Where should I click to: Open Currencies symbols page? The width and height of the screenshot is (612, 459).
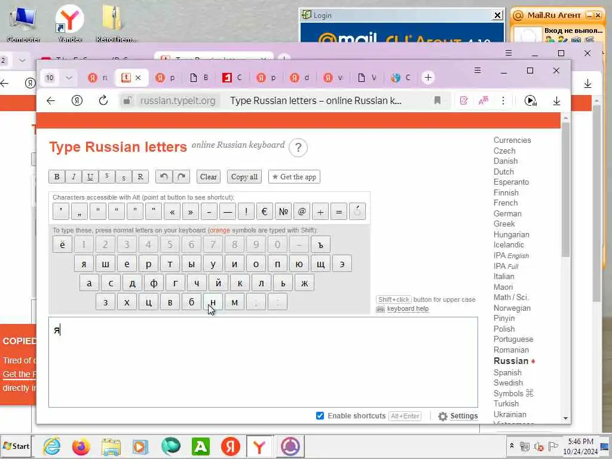(512, 140)
